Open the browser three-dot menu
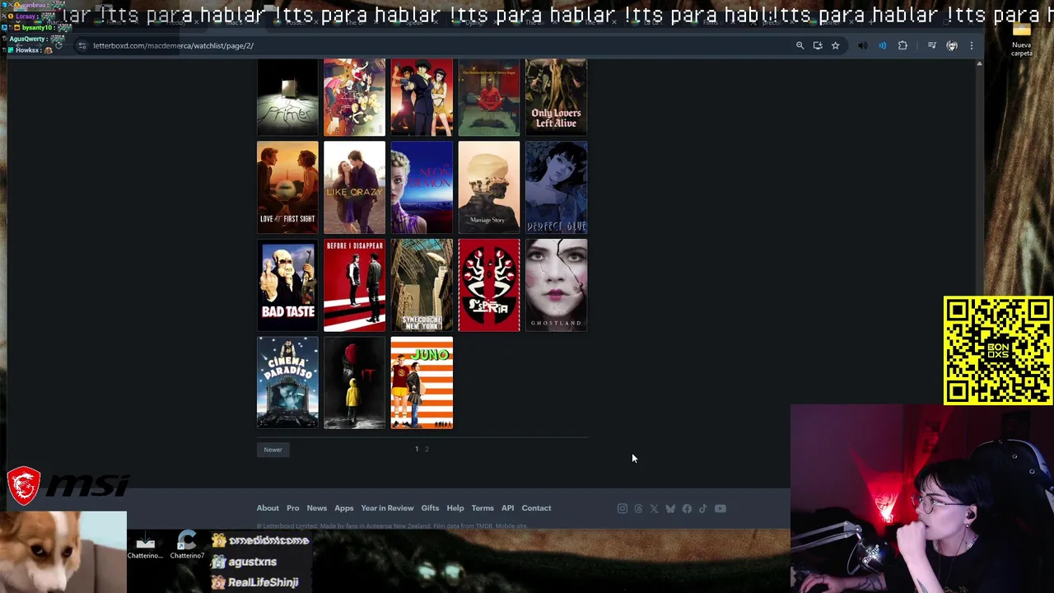 (x=972, y=45)
